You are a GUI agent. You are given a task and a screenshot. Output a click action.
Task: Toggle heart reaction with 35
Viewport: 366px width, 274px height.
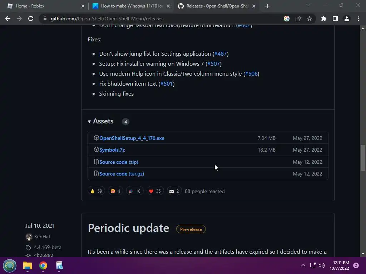155,191
